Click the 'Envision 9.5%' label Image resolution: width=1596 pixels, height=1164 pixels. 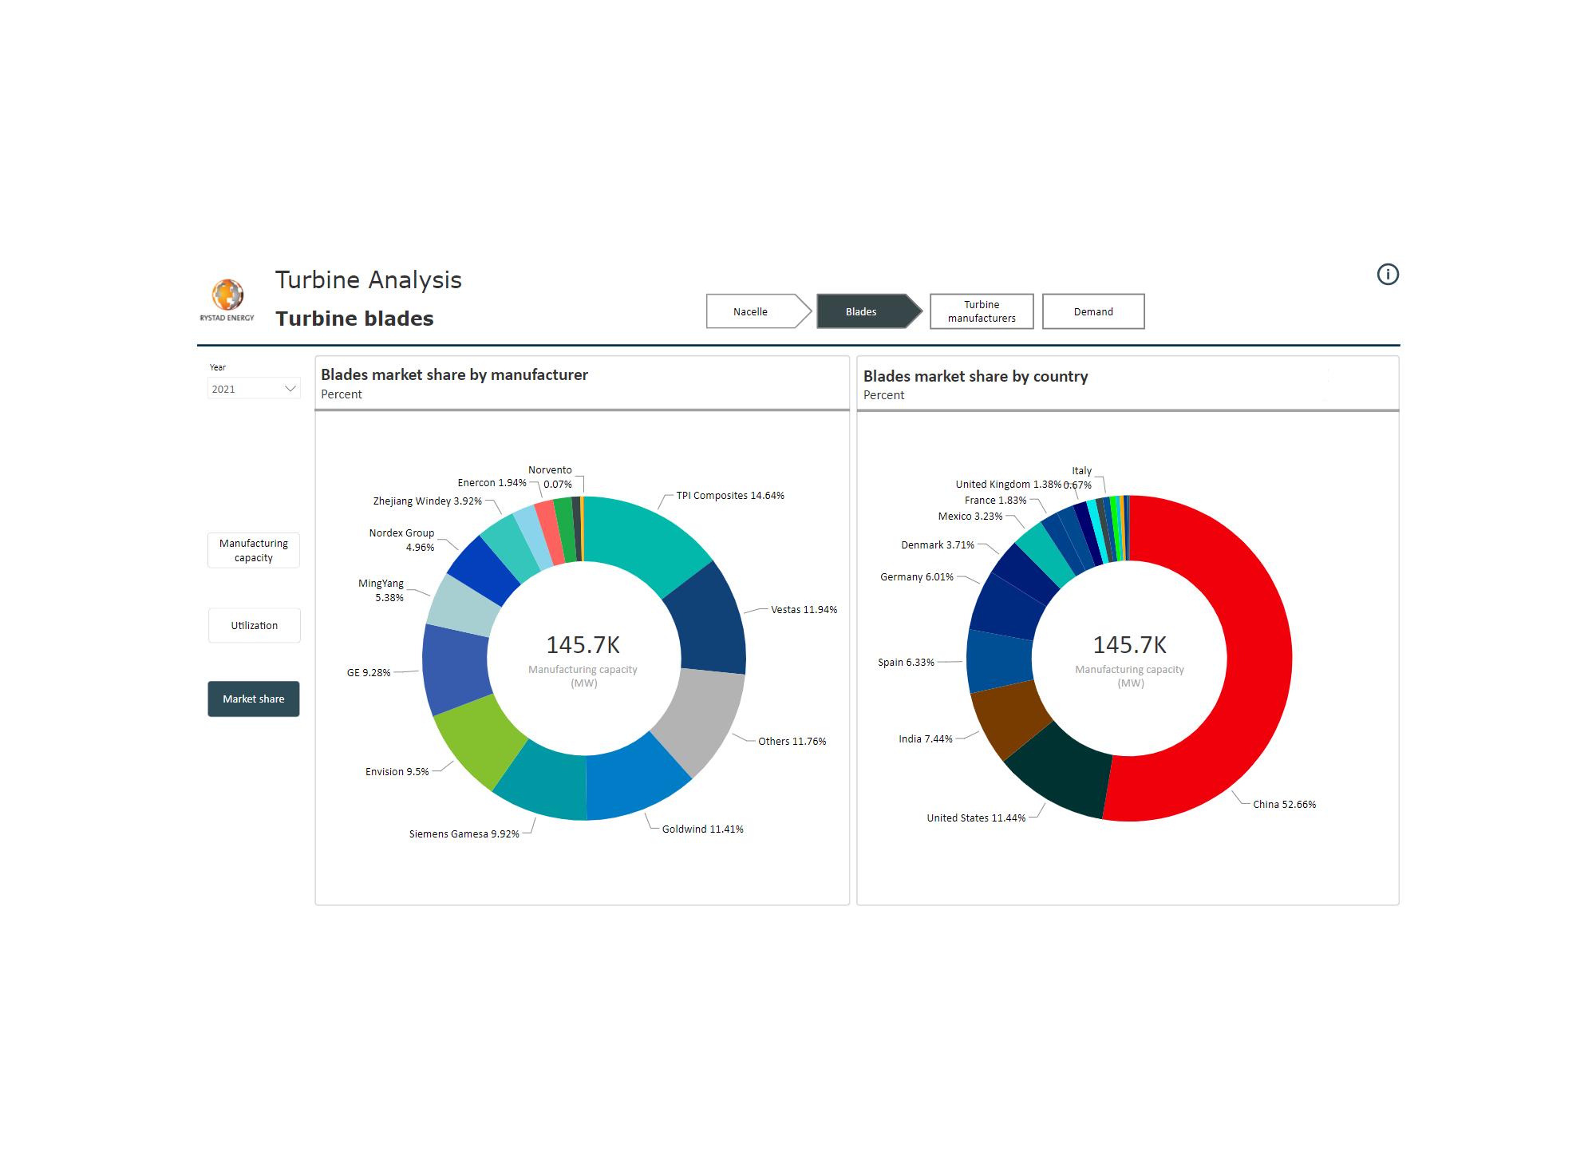(397, 772)
